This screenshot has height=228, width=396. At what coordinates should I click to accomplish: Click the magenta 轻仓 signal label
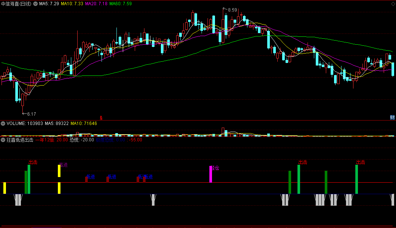(x=215, y=168)
